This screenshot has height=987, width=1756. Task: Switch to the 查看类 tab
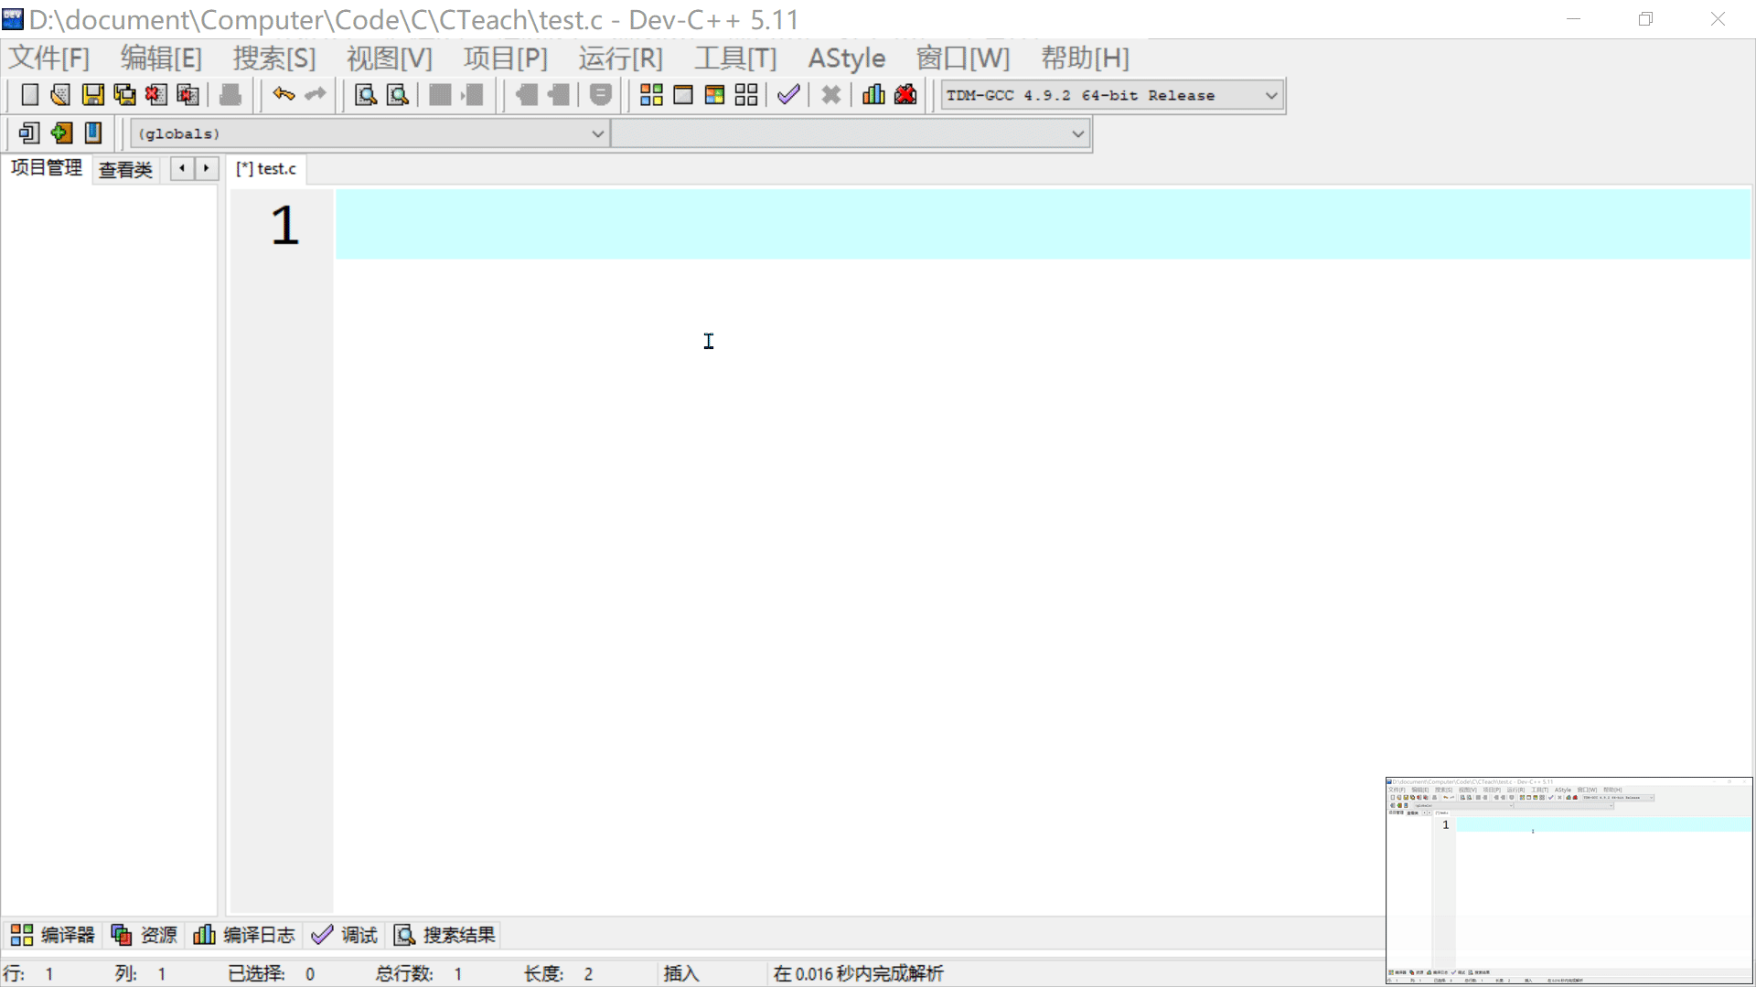[x=125, y=169]
